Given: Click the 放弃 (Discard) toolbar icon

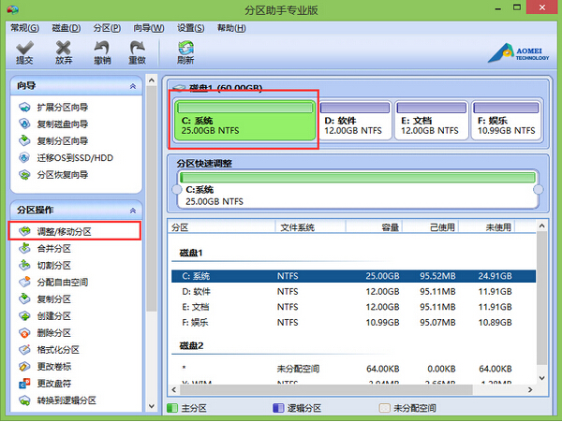Looking at the screenshot, I should coord(64,51).
